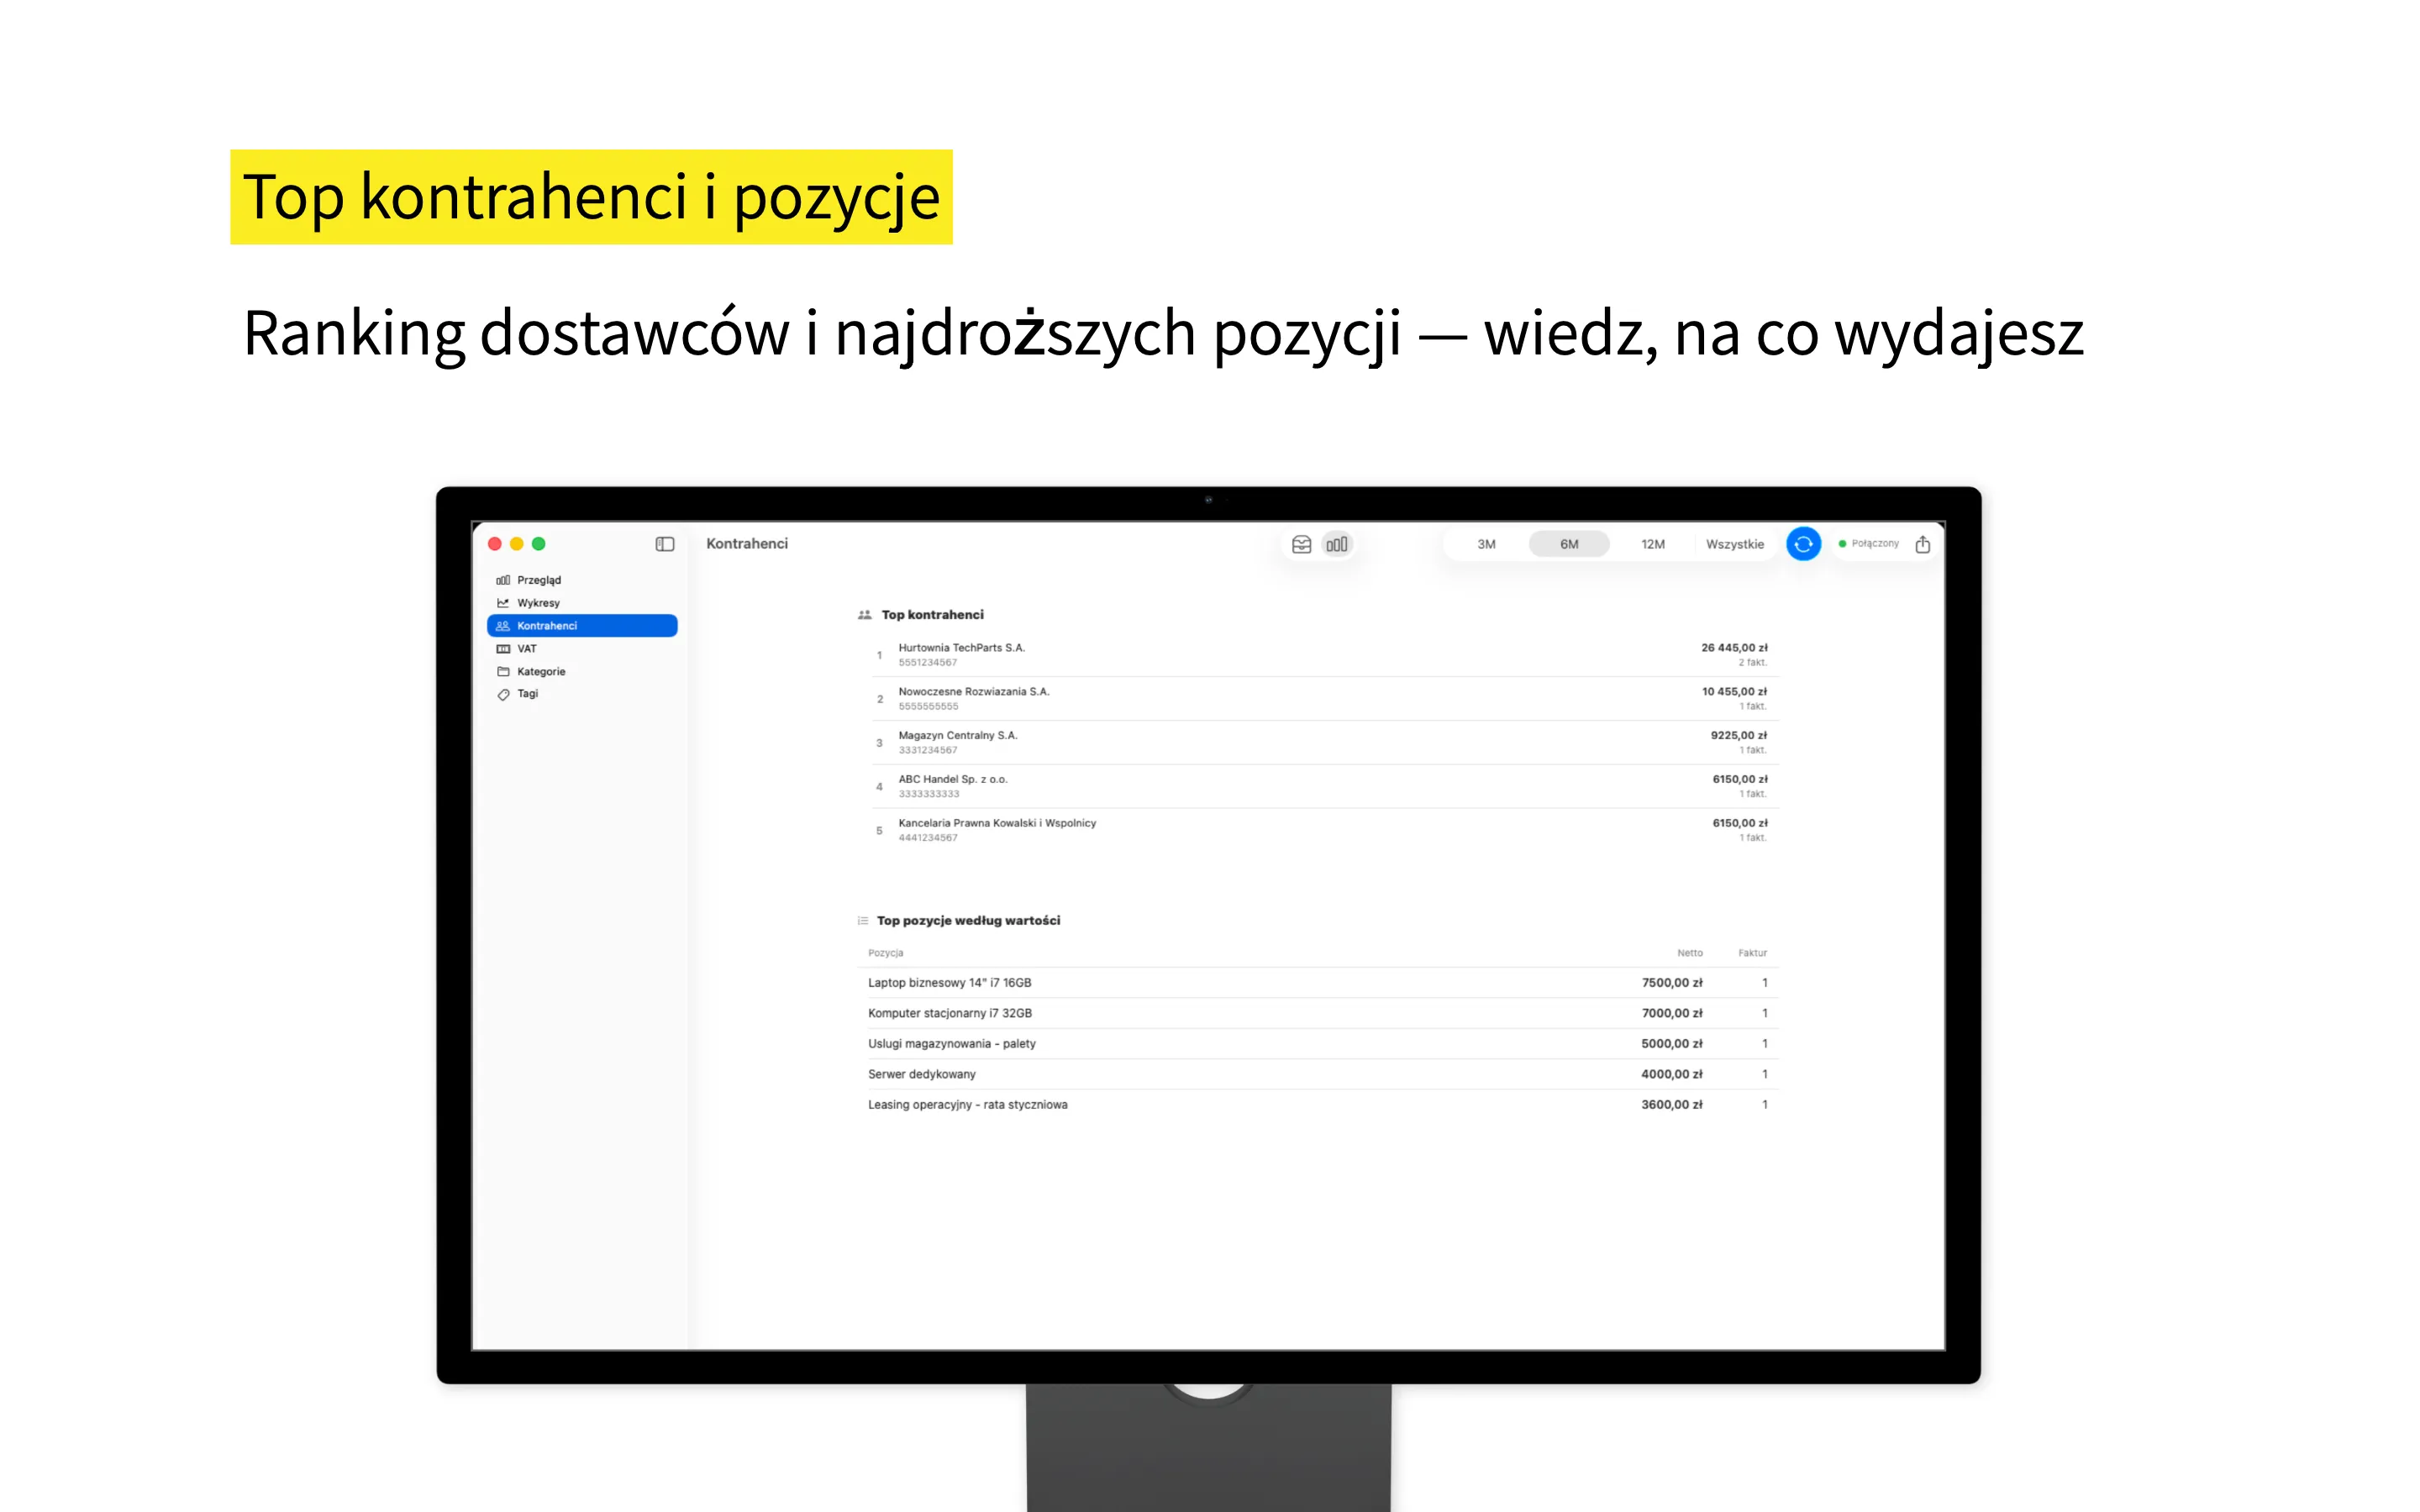Viewport: 2420px width, 1512px height.
Task: Browse the Kategorie section
Action: pyautogui.click(x=541, y=671)
